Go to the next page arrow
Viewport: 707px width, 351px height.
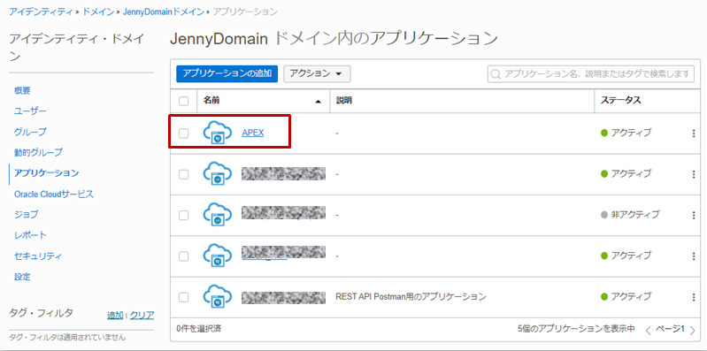point(692,330)
